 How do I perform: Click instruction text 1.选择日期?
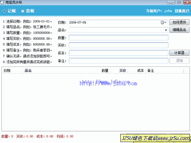tap(27, 21)
